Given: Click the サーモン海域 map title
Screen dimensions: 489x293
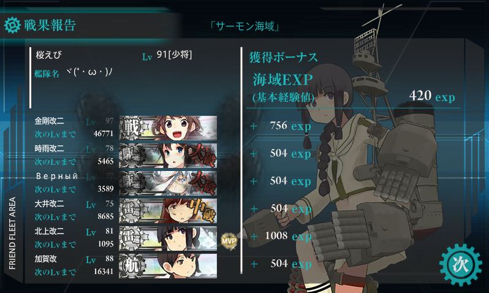Looking at the screenshot, I should pos(245,26).
